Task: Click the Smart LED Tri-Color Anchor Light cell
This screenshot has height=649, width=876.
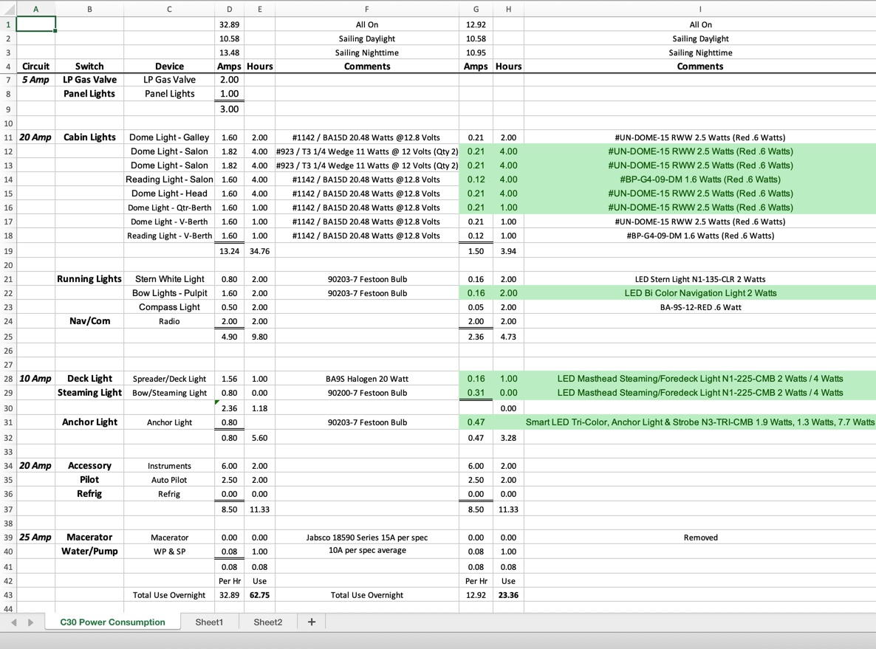Action: coord(700,422)
